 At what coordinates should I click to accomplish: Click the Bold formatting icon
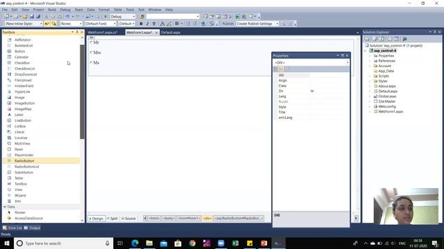141,24
